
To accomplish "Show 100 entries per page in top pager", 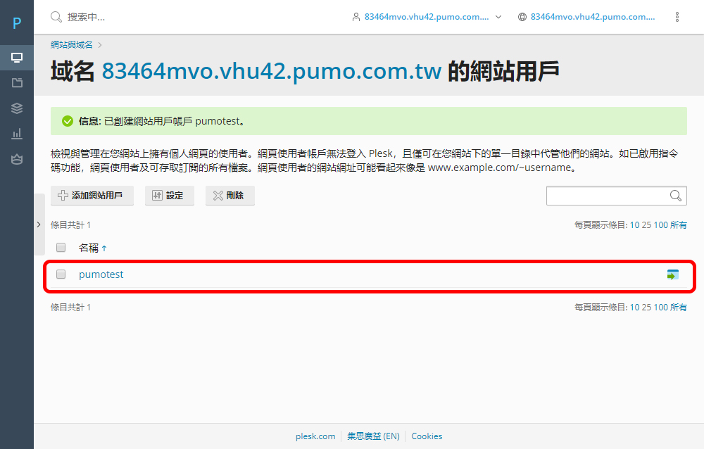I will 661,225.
